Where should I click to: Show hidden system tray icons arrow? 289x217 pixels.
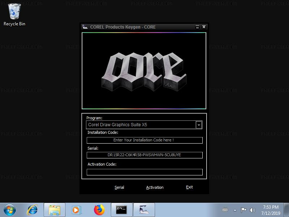click(x=235, y=210)
